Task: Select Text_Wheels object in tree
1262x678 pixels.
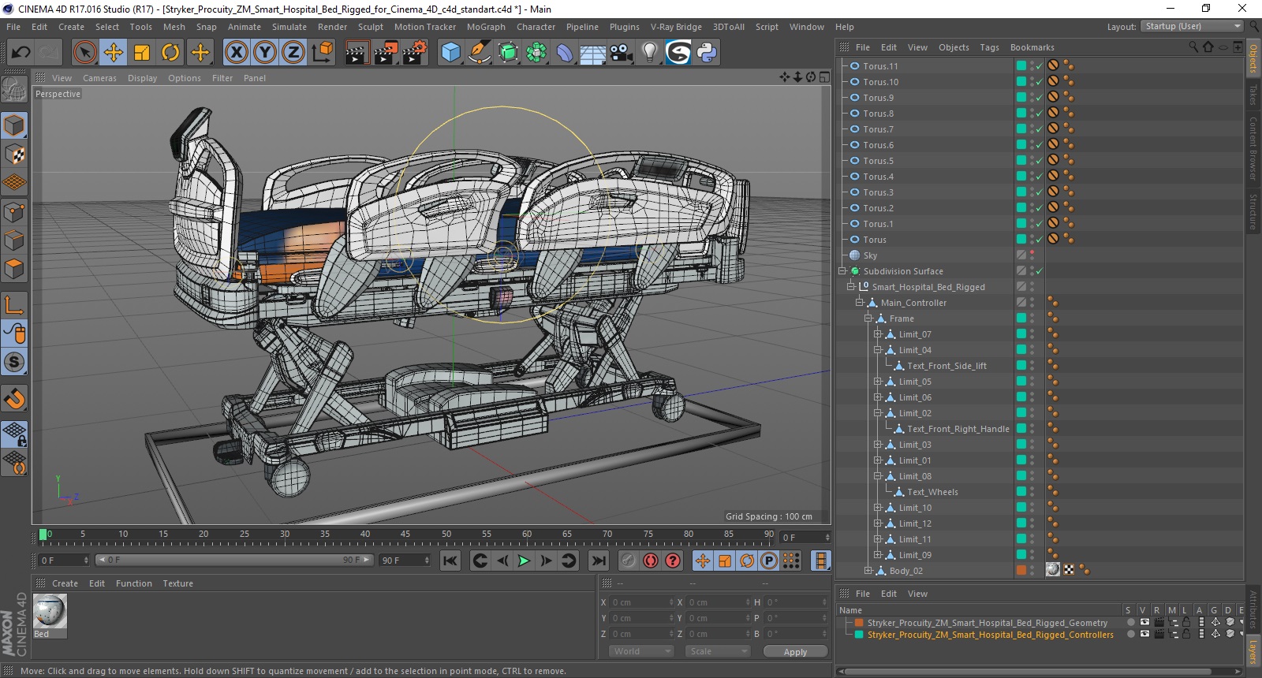Action: point(932,492)
